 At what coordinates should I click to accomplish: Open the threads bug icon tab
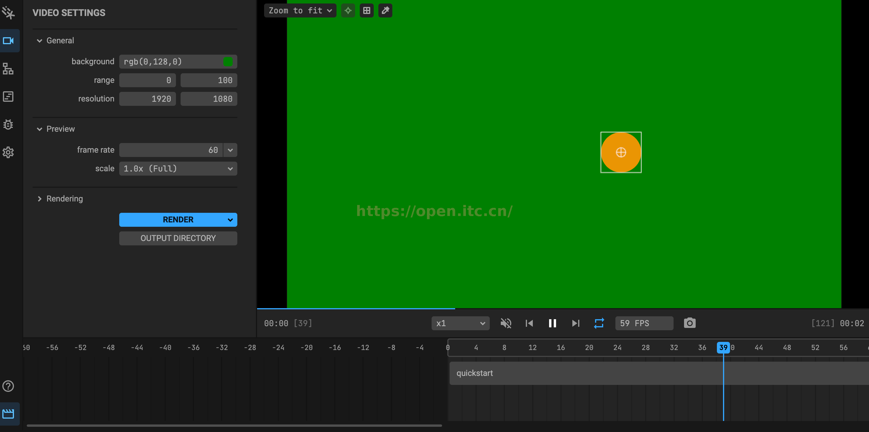8,124
